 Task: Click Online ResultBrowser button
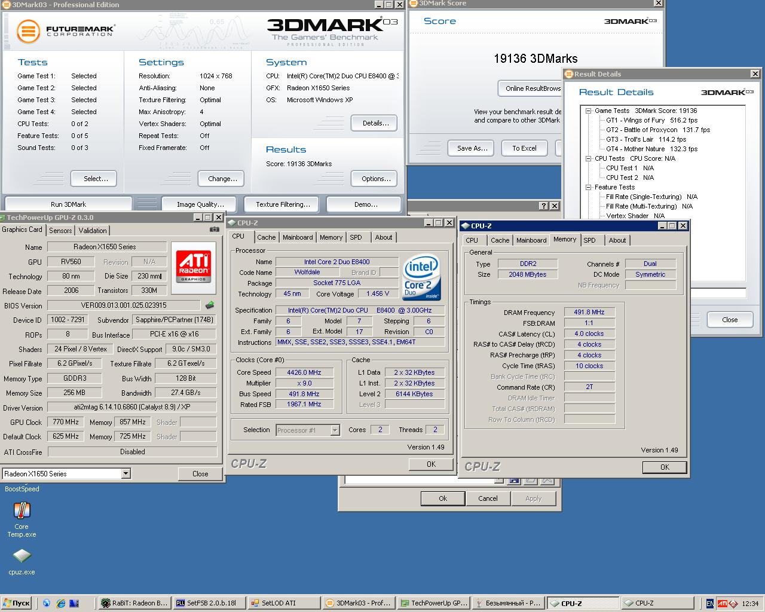pos(530,88)
